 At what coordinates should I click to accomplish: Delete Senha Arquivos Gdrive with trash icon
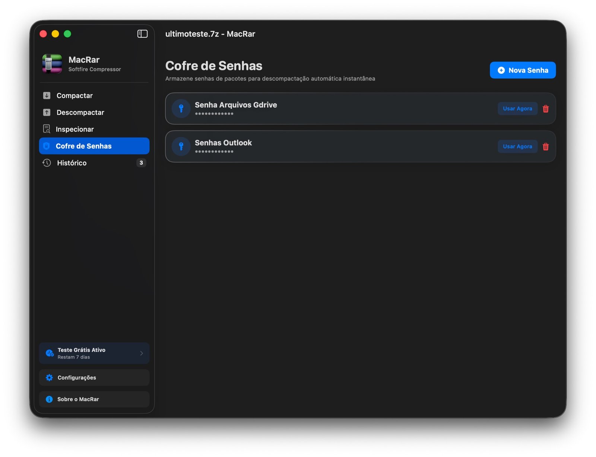coord(546,109)
